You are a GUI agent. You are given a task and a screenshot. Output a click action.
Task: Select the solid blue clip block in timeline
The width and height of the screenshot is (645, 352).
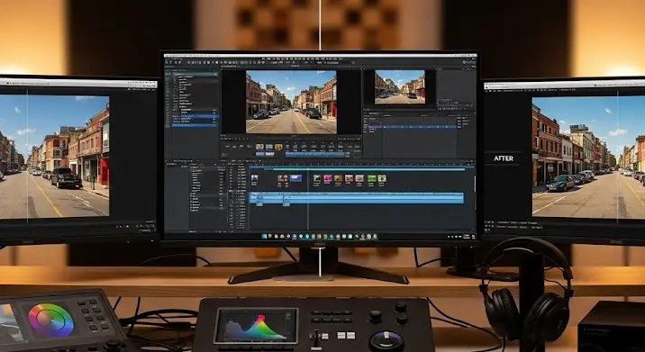tap(295, 178)
